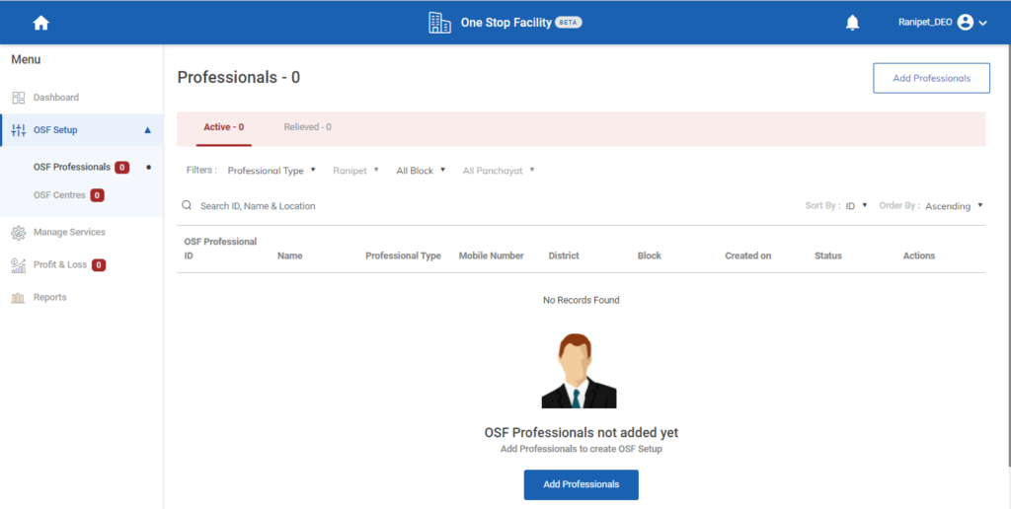Switch to the Relieved tab

point(307,127)
